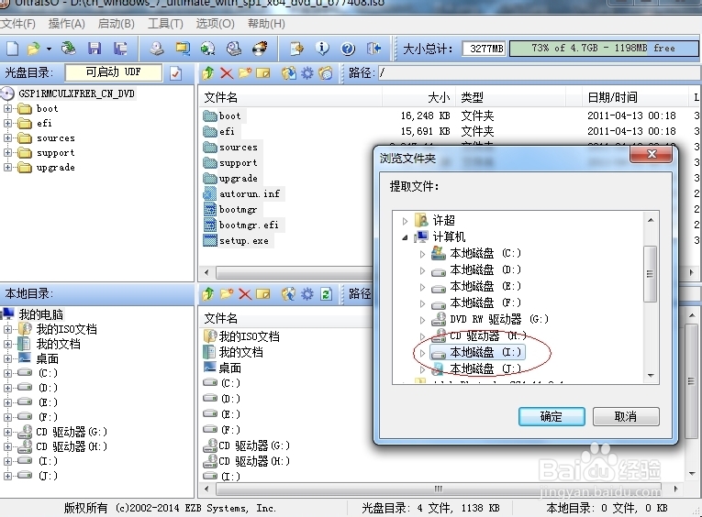Click the 73% of 4.7GB capacity bar
This screenshot has height=517, width=702.
pyautogui.click(x=604, y=49)
